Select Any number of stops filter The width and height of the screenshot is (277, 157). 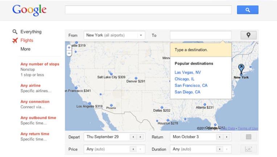(40, 64)
